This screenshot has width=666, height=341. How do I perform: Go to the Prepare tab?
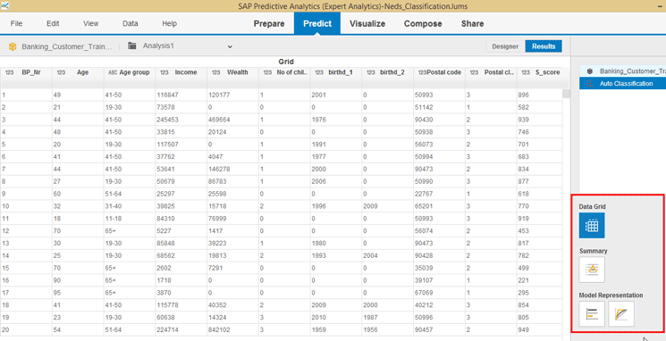point(269,24)
